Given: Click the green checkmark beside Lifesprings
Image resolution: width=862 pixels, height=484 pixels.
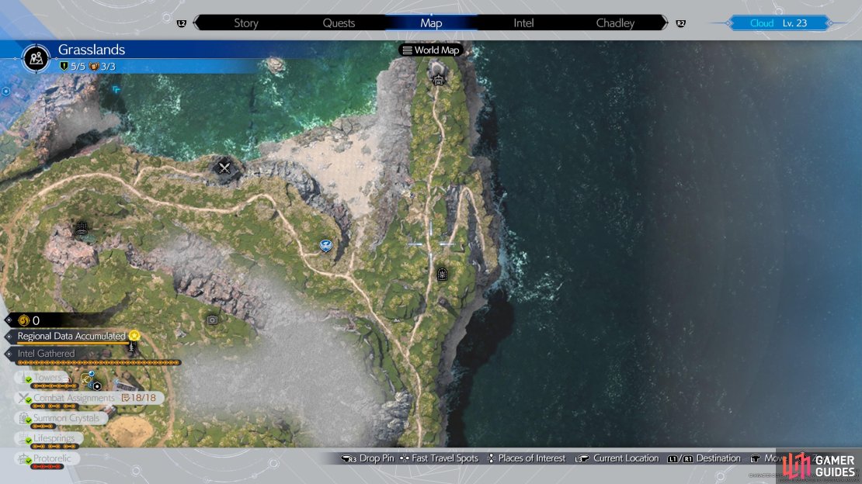Looking at the screenshot, I should pos(29,441).
